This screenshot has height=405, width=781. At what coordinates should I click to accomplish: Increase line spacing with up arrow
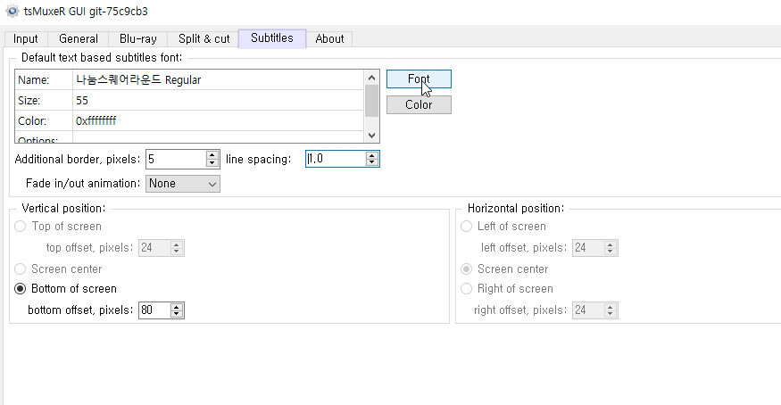point(372,155)
